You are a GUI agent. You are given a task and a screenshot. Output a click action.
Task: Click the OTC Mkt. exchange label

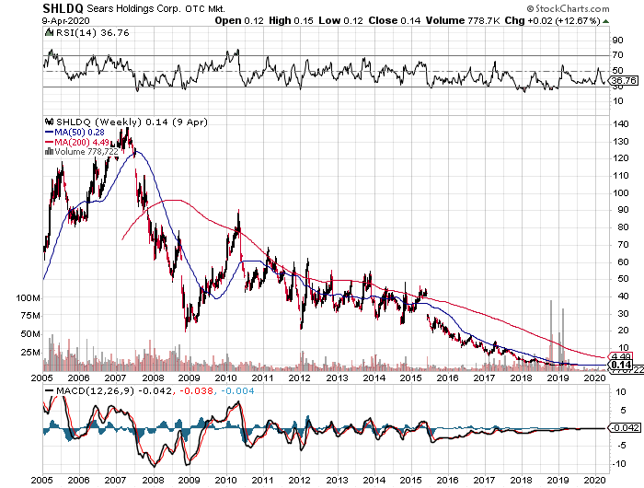pos(205,8)
